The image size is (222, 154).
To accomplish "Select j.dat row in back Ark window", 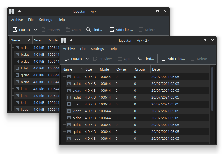I will pos(37,96).
